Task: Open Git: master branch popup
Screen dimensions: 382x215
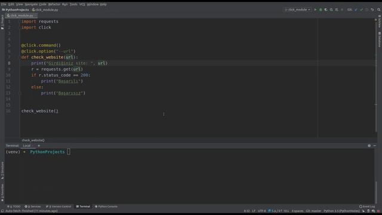Action: point(313,211)
